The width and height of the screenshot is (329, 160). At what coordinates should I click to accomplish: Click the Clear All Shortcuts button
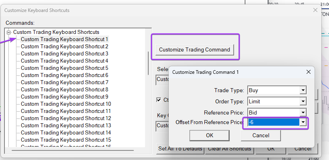pos(229,149)
